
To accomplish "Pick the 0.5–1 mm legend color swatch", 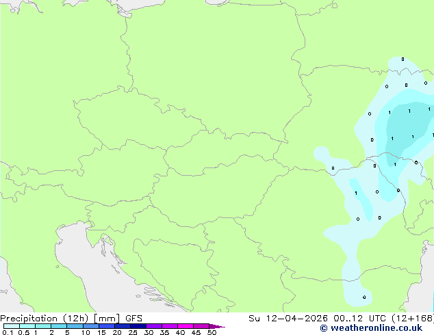I will 27,326.
